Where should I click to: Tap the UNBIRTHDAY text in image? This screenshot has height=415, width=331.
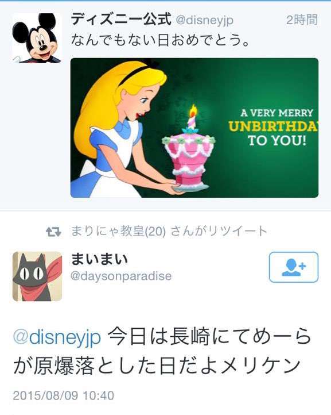click(273, 127)
